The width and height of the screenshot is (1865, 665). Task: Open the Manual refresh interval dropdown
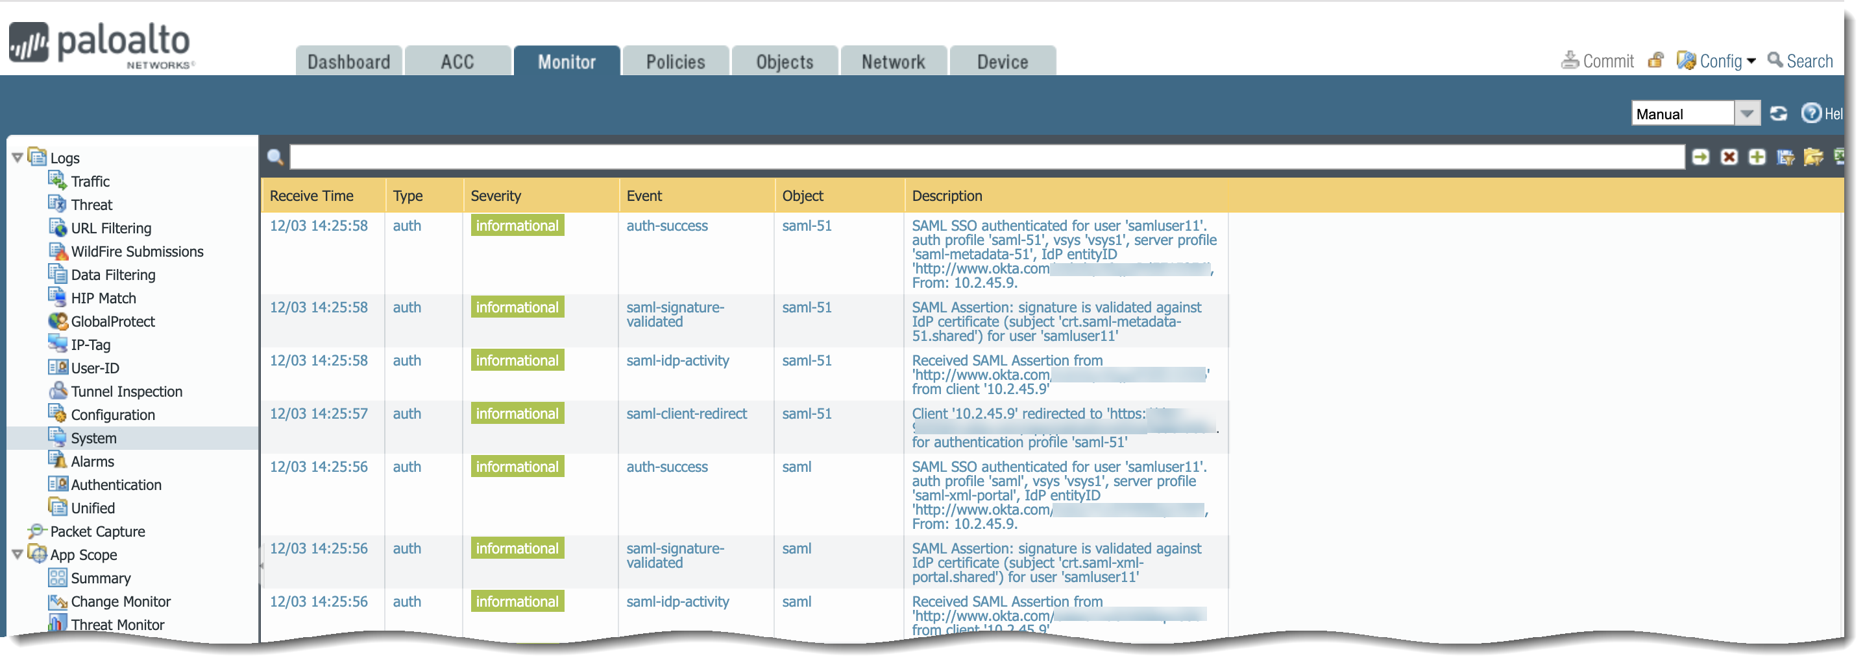click(x=1747, y=113)
